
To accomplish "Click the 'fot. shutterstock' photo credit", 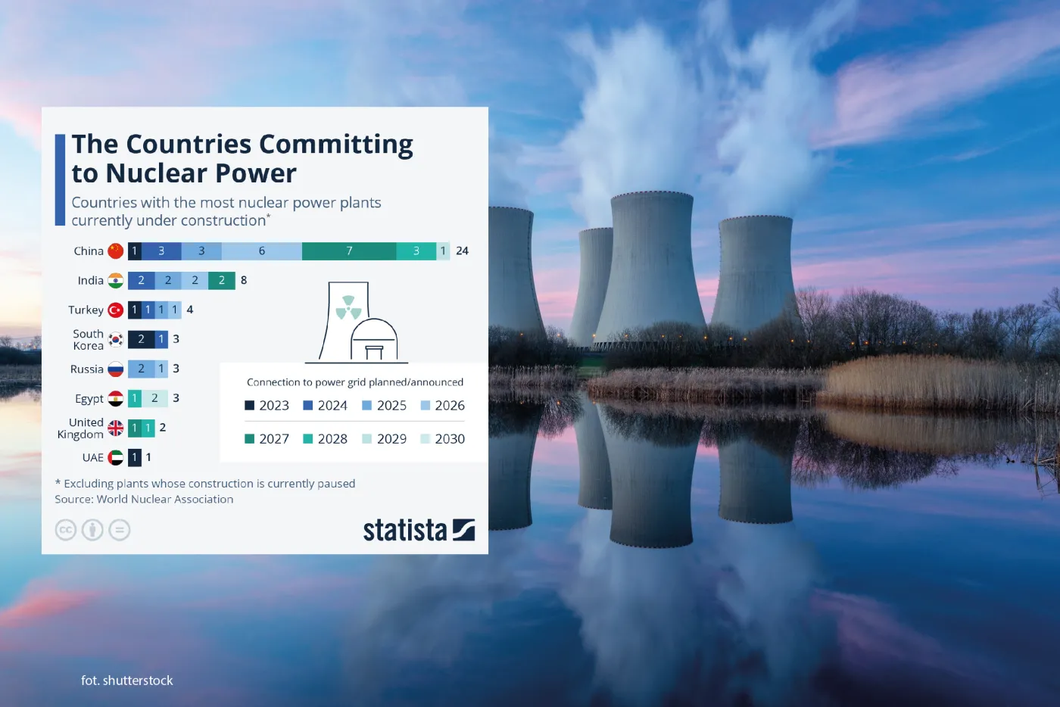I will [127, 681].
